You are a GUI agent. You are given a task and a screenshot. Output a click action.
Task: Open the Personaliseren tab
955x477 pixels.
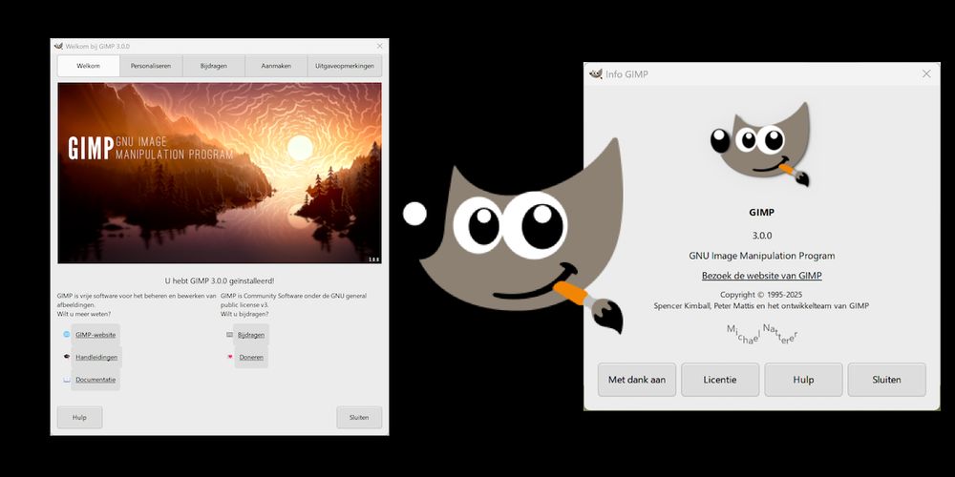pos(151,66)
